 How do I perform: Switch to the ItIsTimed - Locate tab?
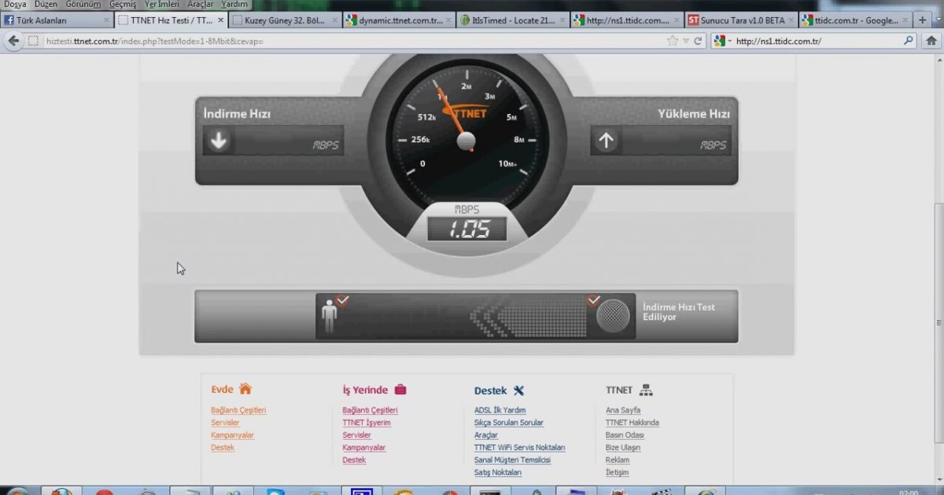pos(513,20)
